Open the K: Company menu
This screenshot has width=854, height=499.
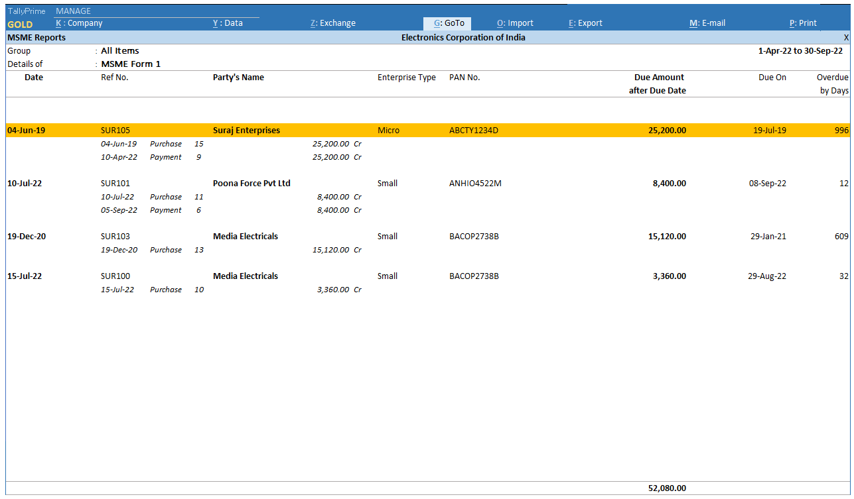coord(79,23)
